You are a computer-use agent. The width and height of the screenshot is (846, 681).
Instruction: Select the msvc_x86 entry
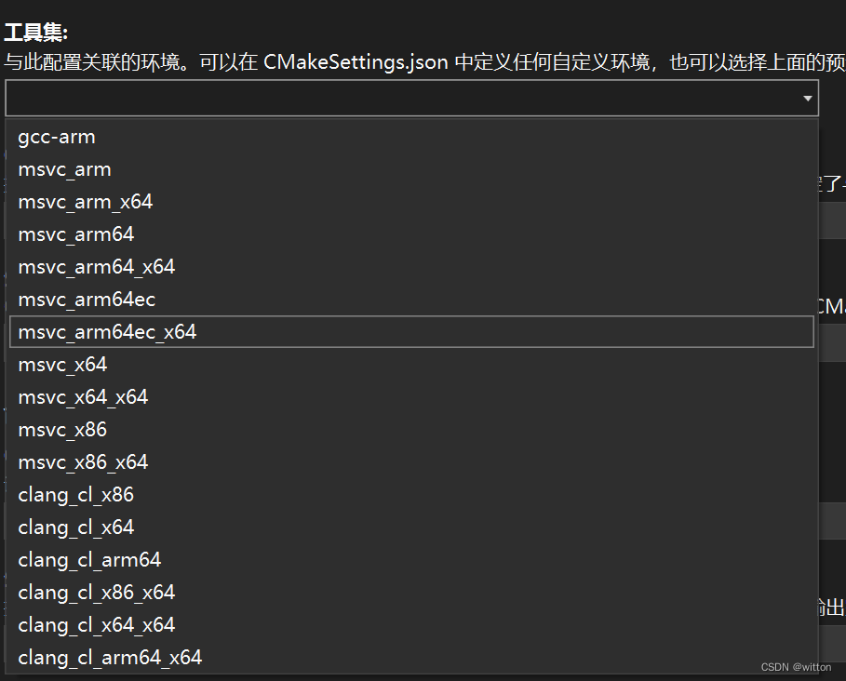[61, 429]
